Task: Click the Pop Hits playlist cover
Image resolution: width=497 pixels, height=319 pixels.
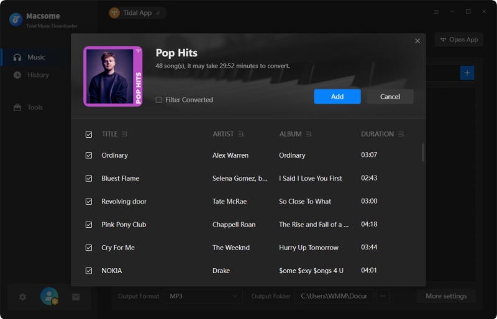Action: [113, 76]
